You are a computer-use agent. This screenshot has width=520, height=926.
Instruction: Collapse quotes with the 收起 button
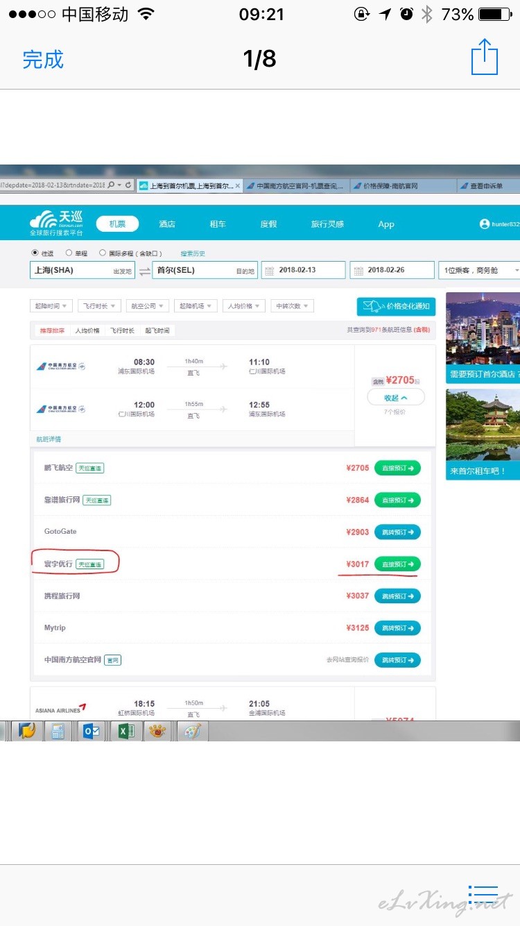click(395, 398)
